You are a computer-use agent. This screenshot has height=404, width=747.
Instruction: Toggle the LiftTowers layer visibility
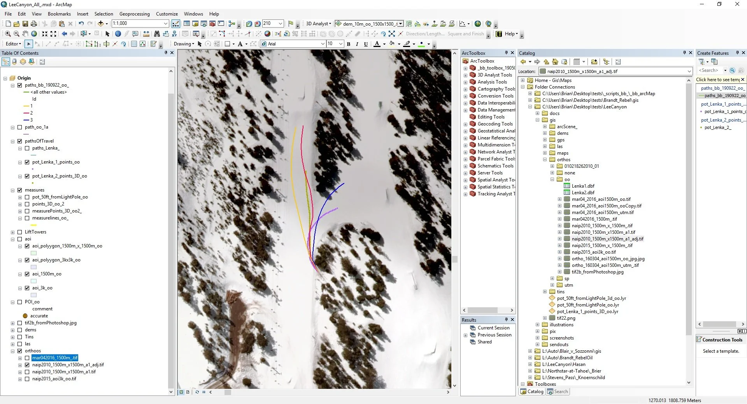(20, 232)
